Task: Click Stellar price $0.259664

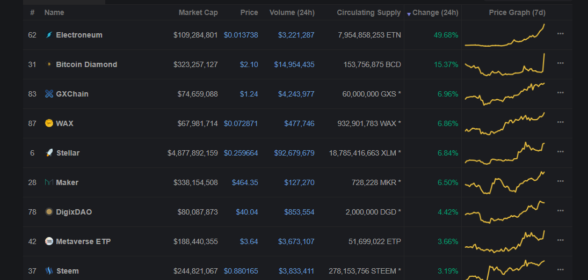Action: pos(241,152)
